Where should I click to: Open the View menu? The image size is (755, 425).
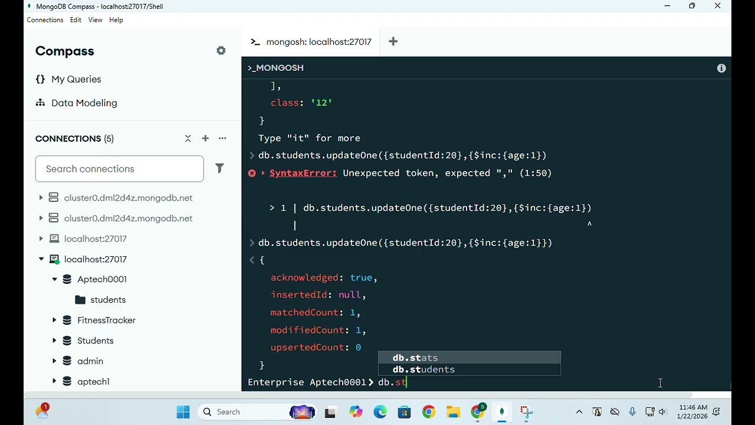tap(95, 20)
